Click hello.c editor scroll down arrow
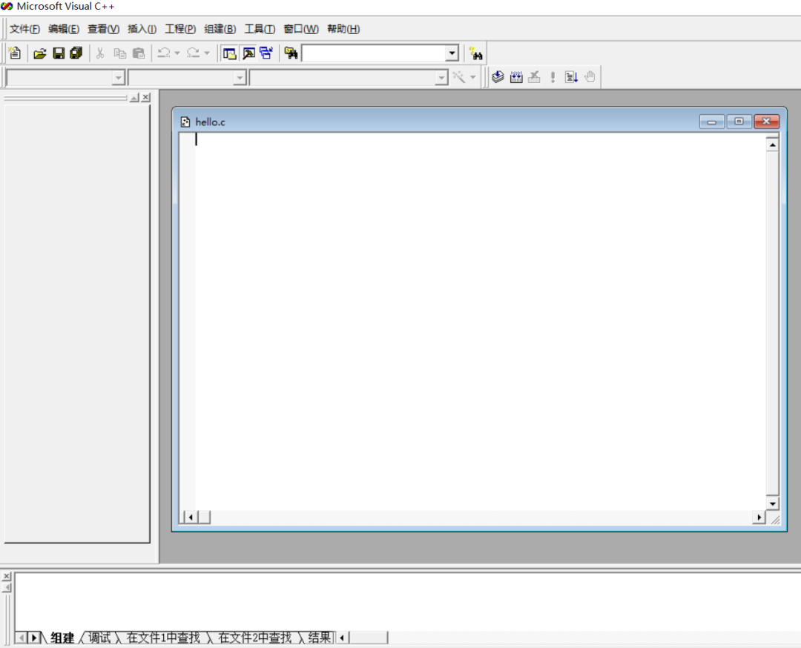 (772, 503)
